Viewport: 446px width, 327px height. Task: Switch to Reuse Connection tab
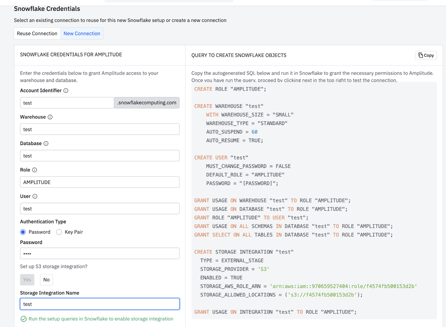point(37,33)
